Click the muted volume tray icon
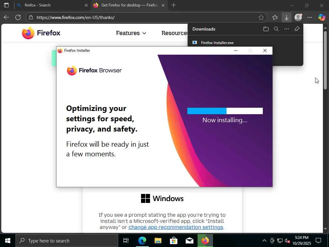The image size is (329, 247). (x=288, y=241)
